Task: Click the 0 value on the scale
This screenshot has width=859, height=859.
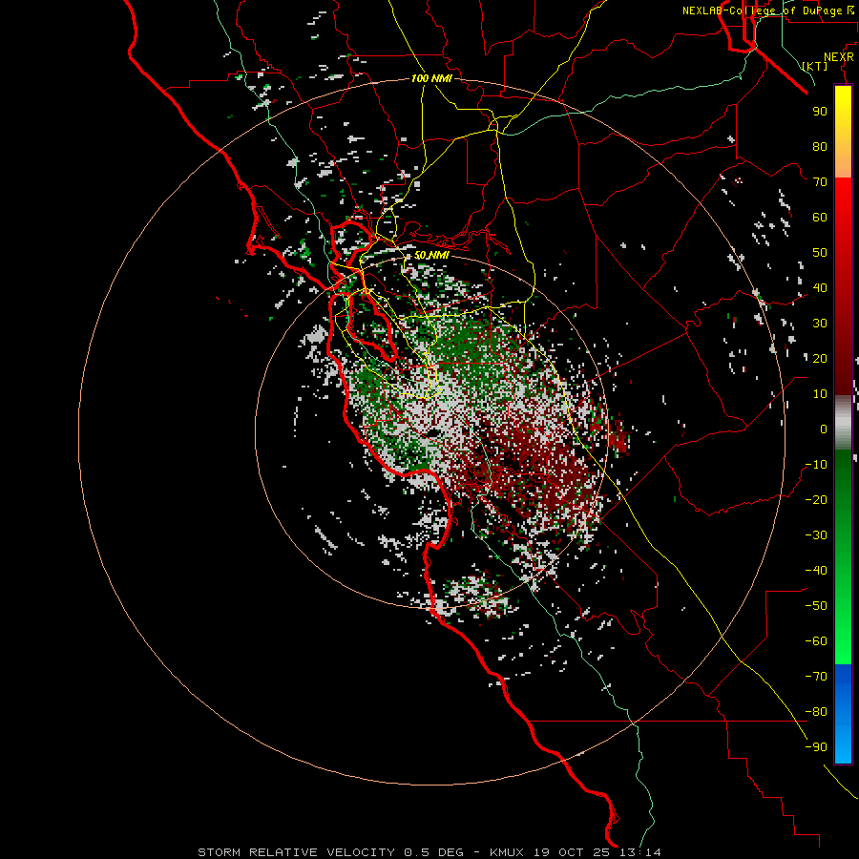Action: point(824,429)
